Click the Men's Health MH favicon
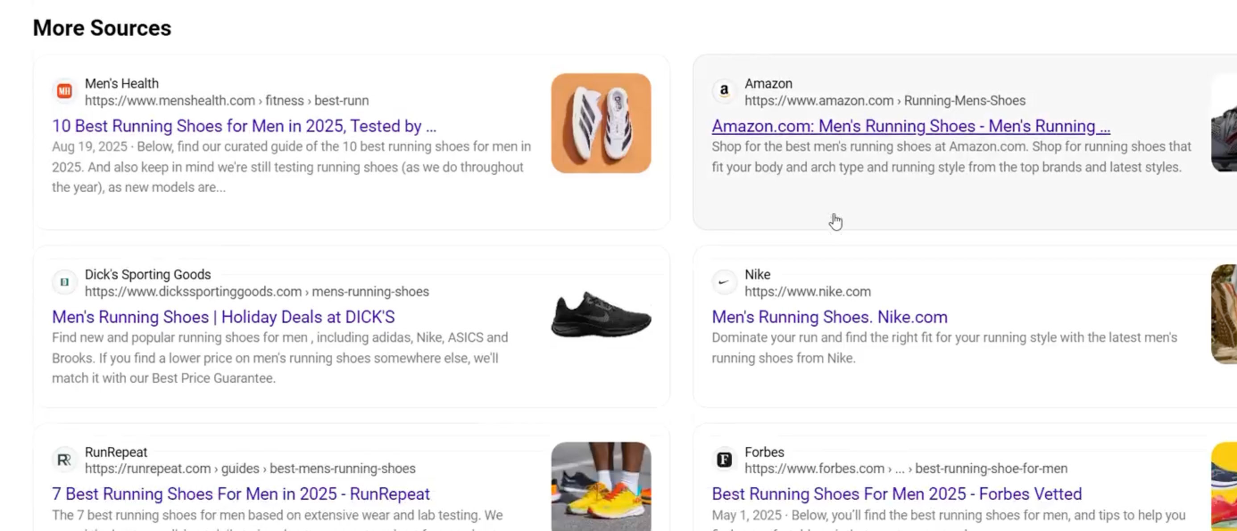Screen dimensions: 1237x531 click(65, 91)
